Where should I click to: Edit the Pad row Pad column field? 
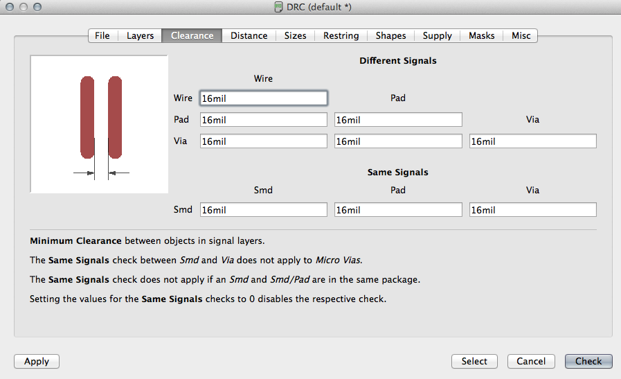coord(398,120)
